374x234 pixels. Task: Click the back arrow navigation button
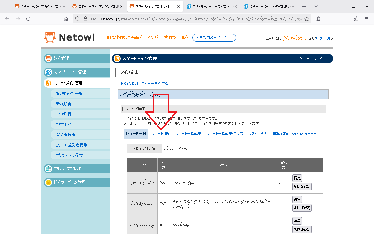[x=8, y=19]
